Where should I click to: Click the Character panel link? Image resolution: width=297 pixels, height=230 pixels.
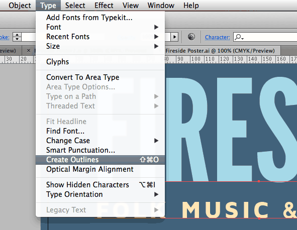pyautogui.click(x=218, y=37)
